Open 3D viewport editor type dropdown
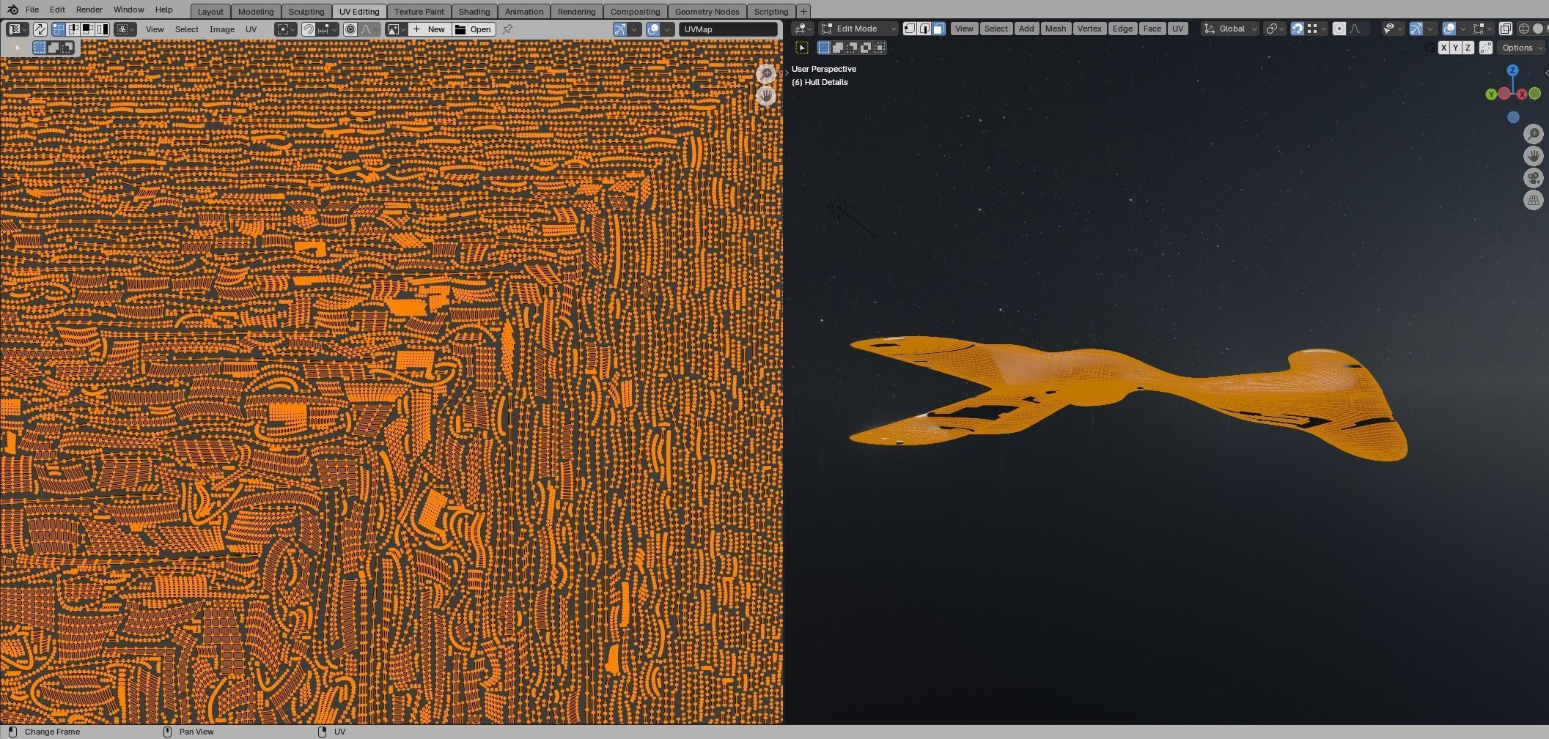This screenshot has height=739, width=1549. (x=802, y=29)
